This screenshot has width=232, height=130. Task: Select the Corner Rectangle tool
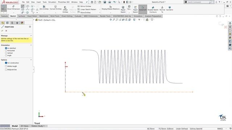pyautogui.click(x=22, y=9)
